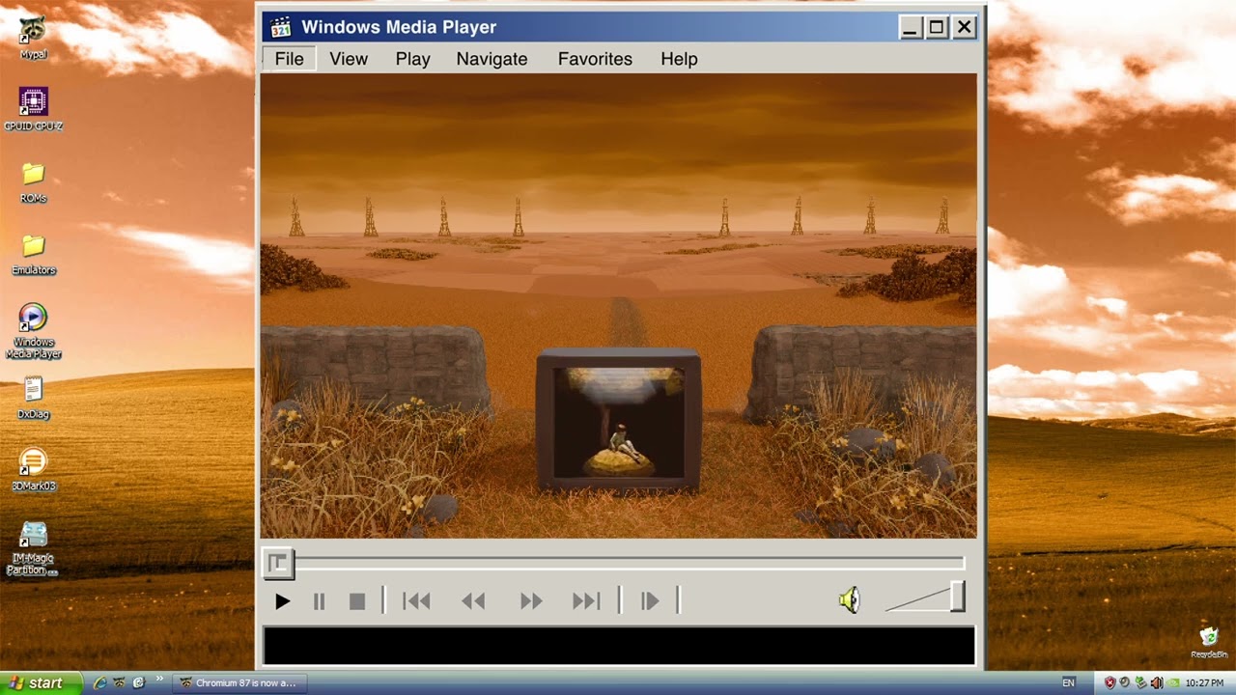Click the third Quick Launch icon
This screenshot has width=1236, height=695.
(138, 682)
